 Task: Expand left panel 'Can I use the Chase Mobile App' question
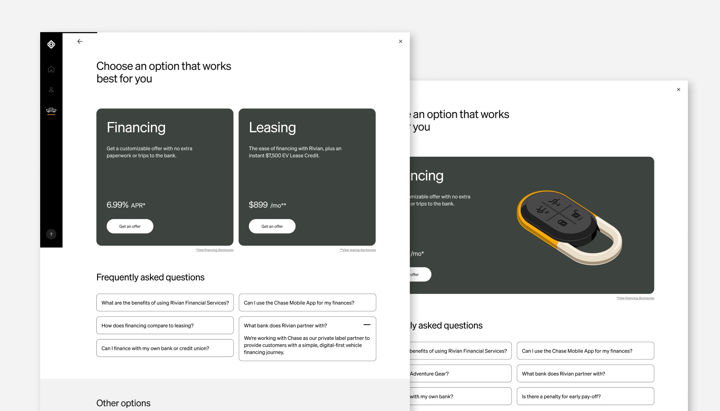[307, 303]
